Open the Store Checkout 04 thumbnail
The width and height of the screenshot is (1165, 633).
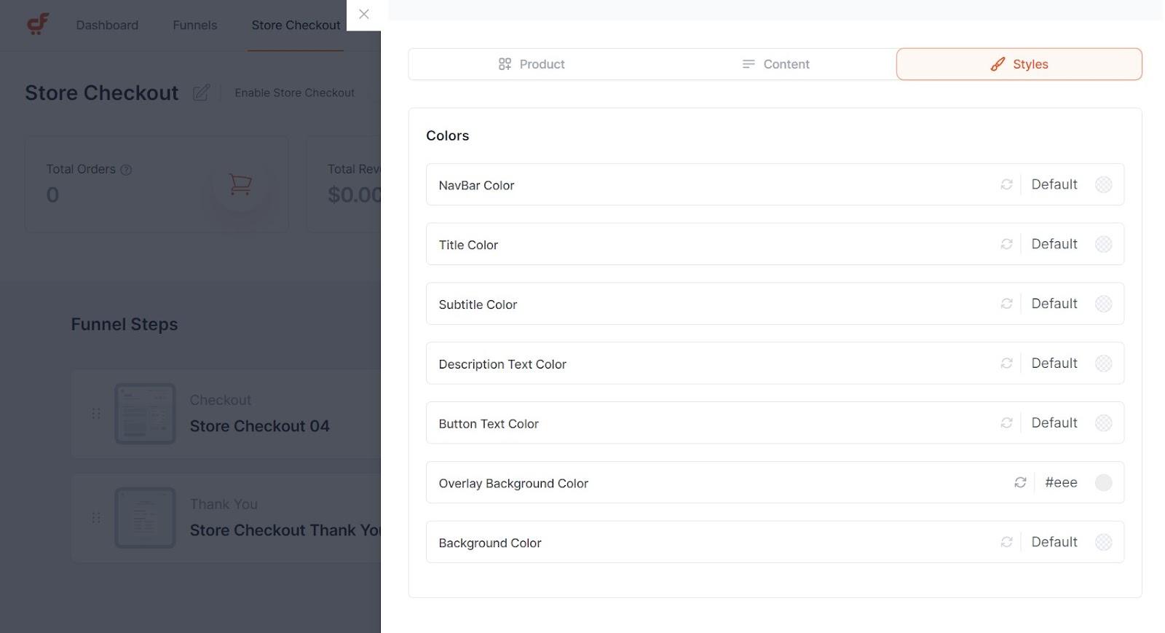[x=145, y=414]
